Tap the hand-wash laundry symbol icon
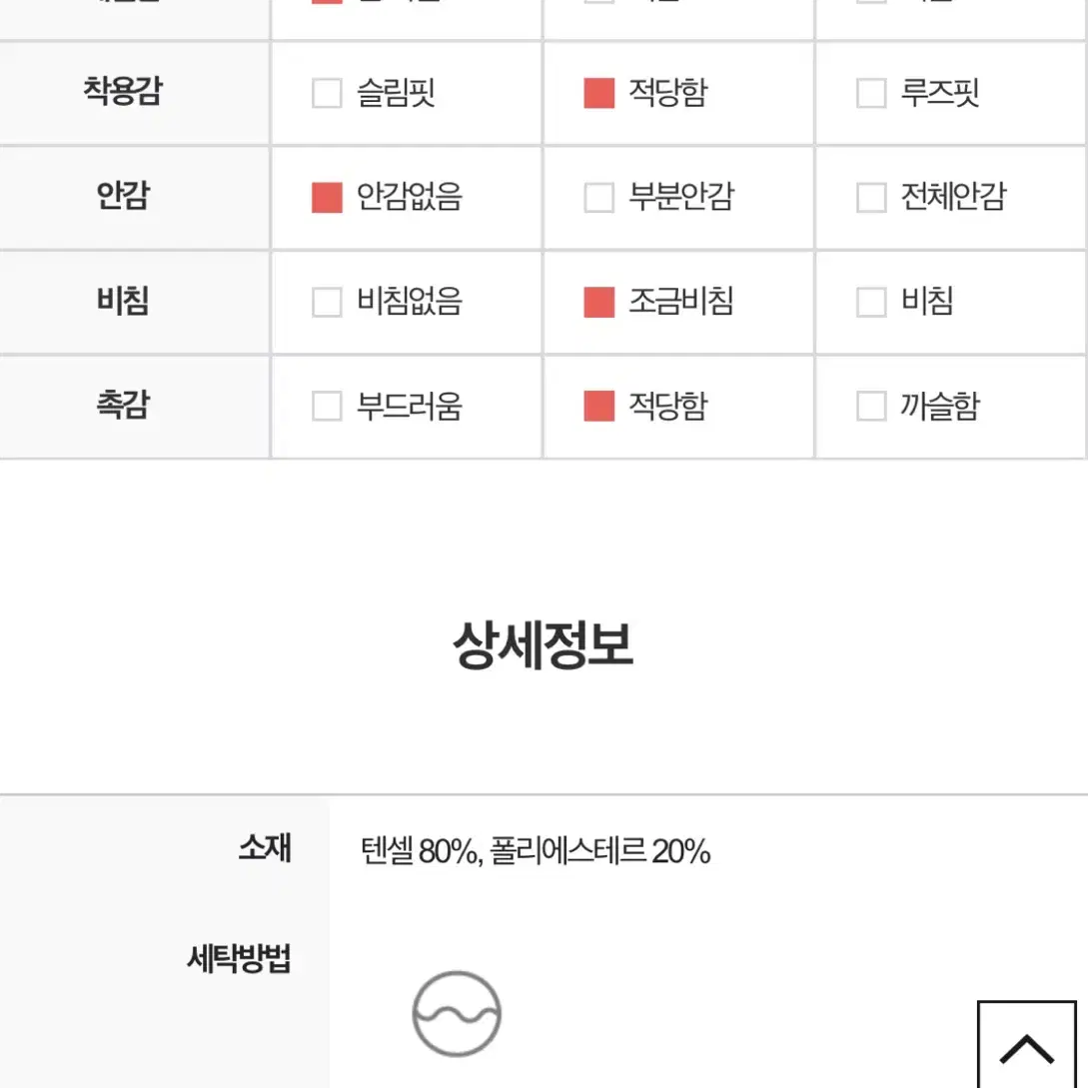 [x=457, y=1014]
